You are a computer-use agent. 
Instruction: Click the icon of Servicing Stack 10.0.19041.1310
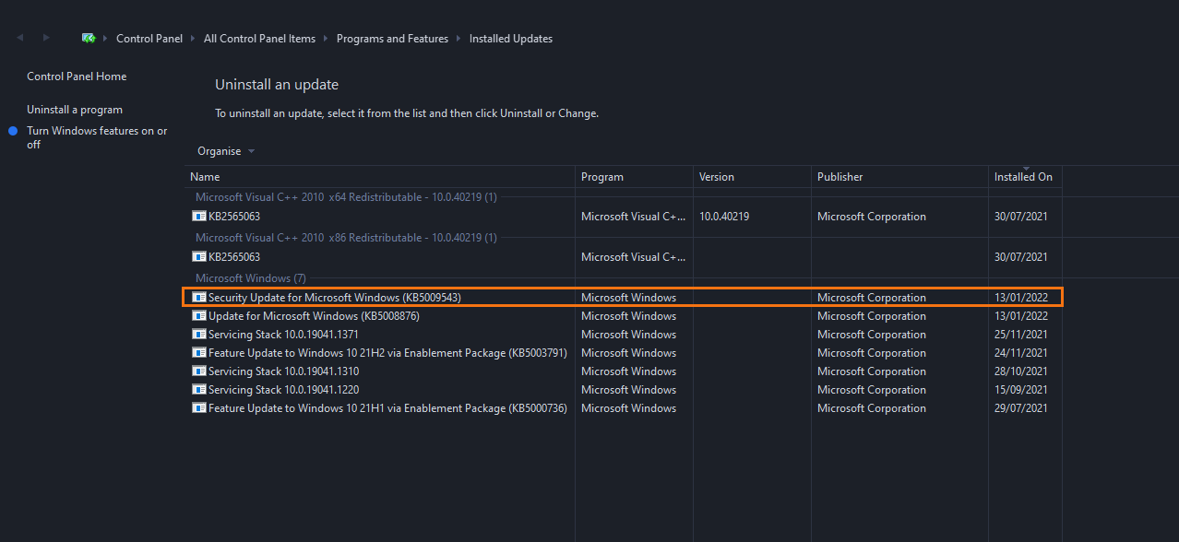pyautogui.click(x=199, y=371)
